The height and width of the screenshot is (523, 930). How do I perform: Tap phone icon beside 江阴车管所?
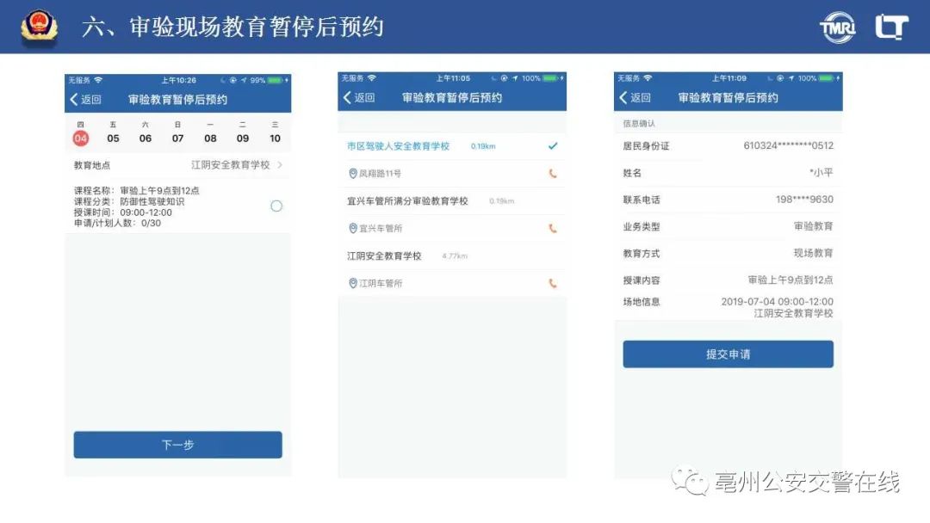(x=552, y=284)
